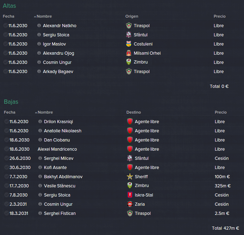Click the Iskra-Stal club crest
The height and width of the screenshot is (235, 244).
(130, 195)
